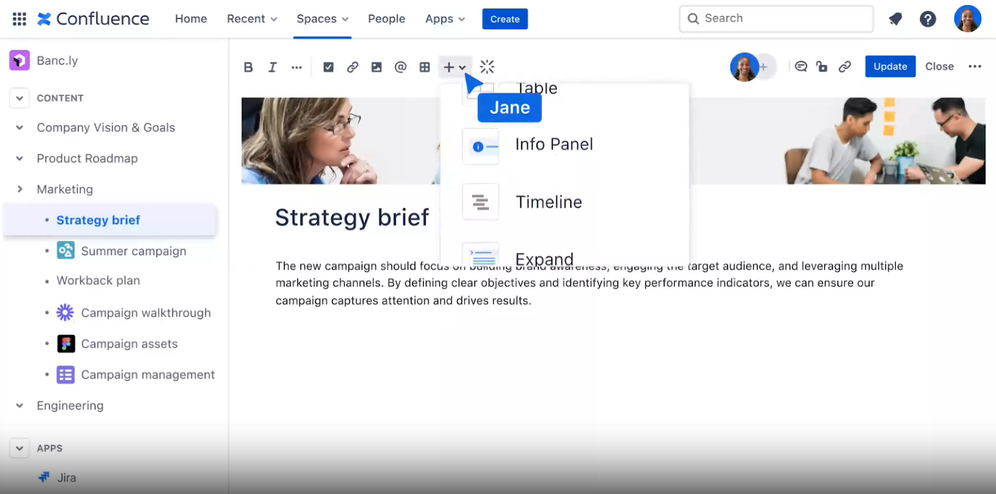The height and width of the screenshot is (494, 996).
Task: Close the page editor
Action: tap(939, 67)
